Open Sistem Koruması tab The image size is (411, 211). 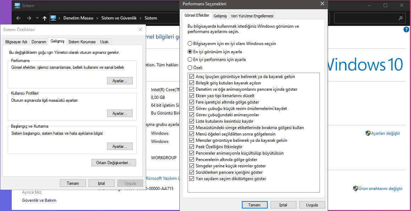pos(82,42)
